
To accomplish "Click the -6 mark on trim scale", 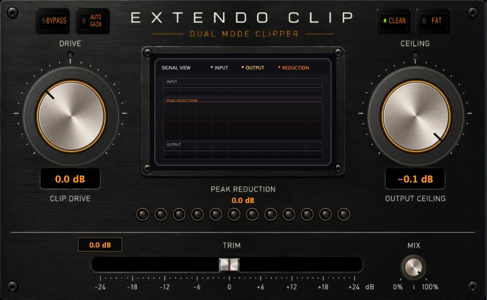I will (197, 287).
